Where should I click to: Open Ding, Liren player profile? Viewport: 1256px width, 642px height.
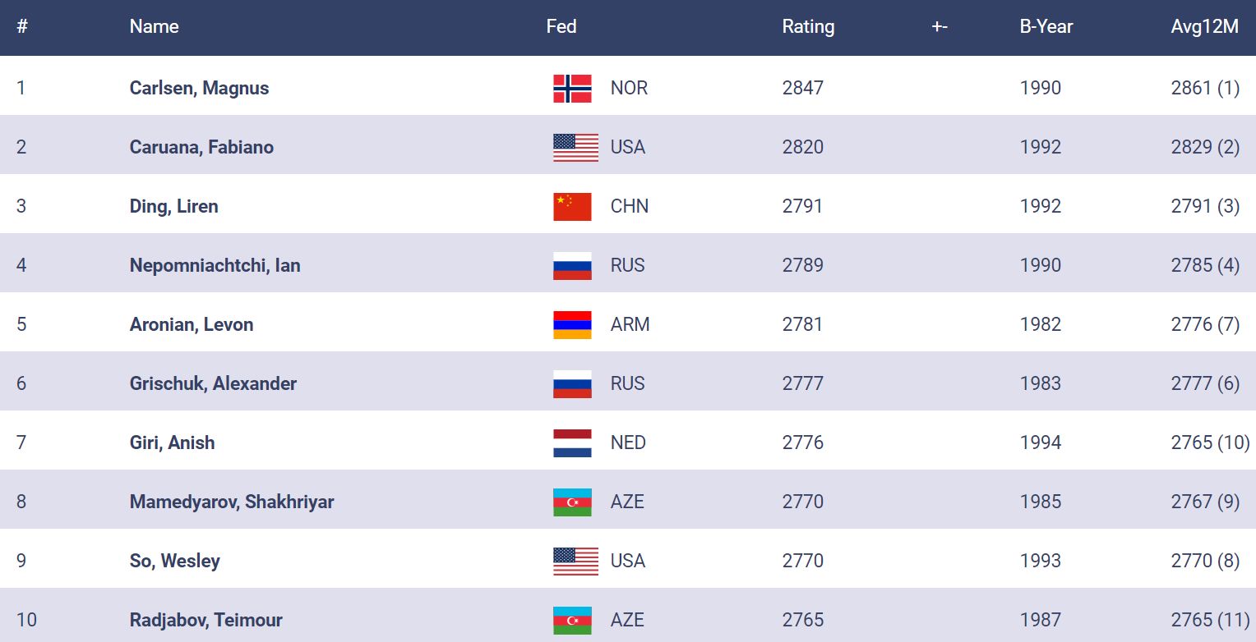click(173, 207)
